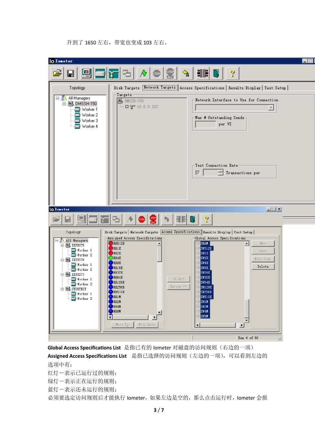
Task: Click the Max # Outstanding Sends field
Action: click(x=206, y=124)
